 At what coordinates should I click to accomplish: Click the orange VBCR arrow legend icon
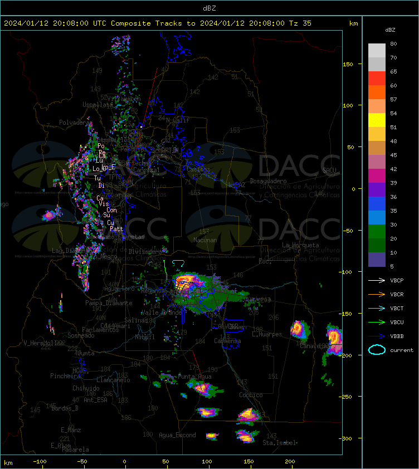click(377, 294)
